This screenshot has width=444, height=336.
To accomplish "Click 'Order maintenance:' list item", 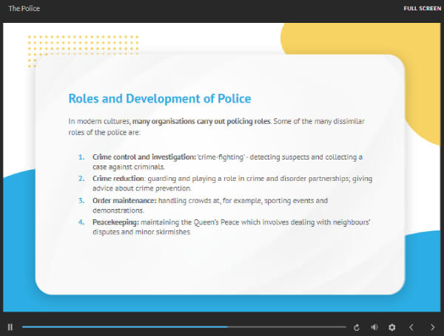I will coord(124,201).
